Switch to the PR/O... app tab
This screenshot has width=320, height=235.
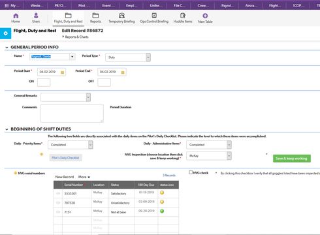(x=60, y=5)
